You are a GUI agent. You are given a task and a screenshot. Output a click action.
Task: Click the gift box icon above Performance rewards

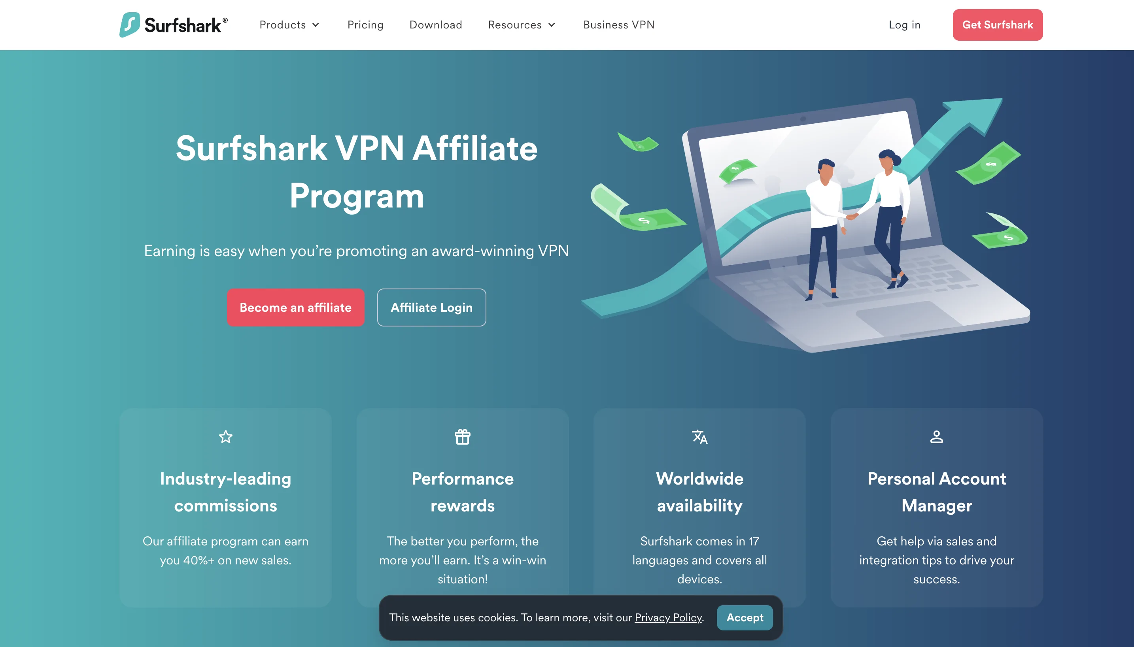click(x=462, y=437)
